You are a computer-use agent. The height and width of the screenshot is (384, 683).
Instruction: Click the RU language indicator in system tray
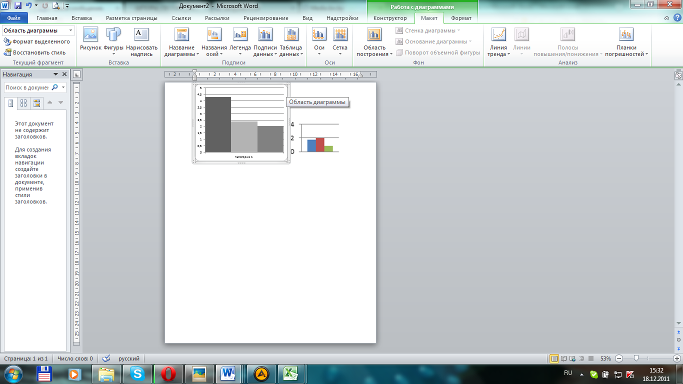pyautogui.click(x=568, y=373)
